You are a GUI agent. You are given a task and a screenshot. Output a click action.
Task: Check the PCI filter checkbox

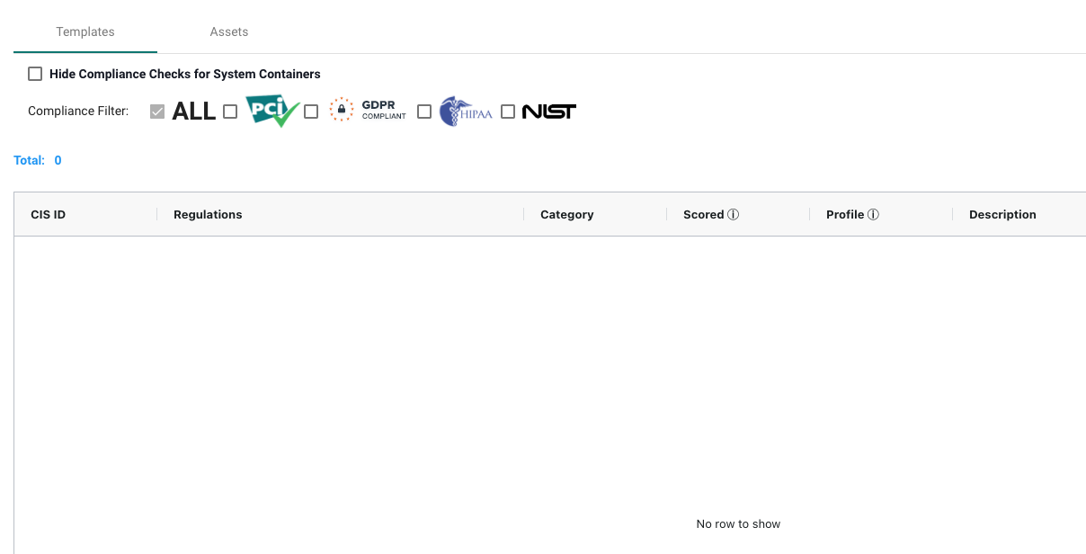(x=230, y=111)
